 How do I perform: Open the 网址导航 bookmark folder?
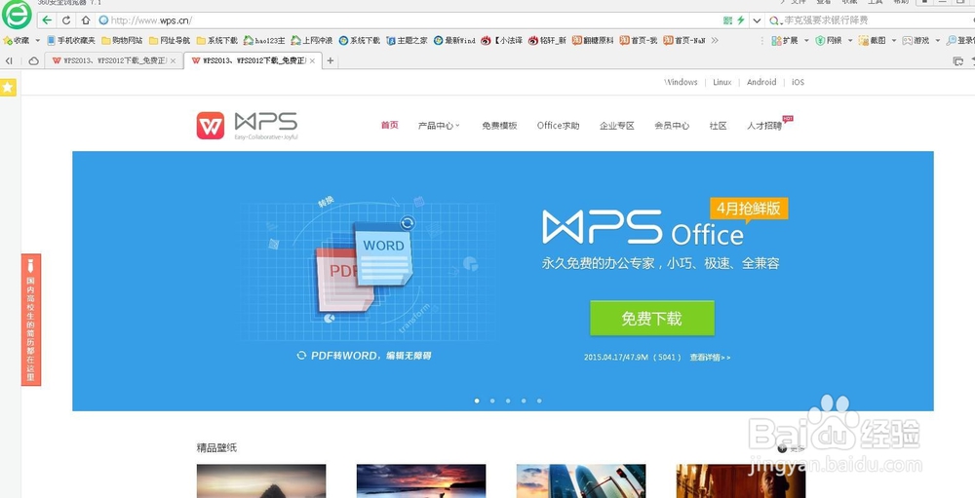point(170,40)
